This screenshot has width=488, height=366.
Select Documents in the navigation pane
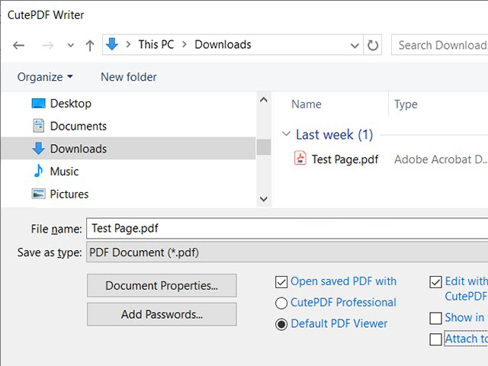tap(79, 126)
